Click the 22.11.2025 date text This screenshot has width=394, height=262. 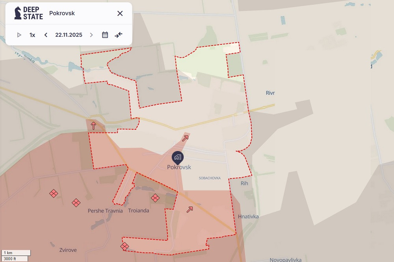(69, 35)
